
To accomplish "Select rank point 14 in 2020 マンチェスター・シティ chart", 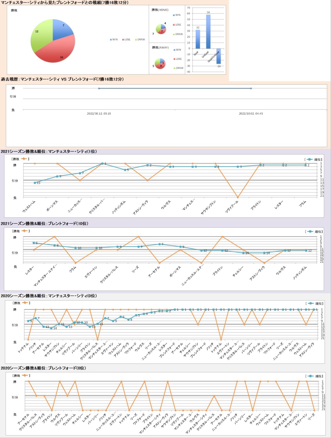I will point(51,328).
